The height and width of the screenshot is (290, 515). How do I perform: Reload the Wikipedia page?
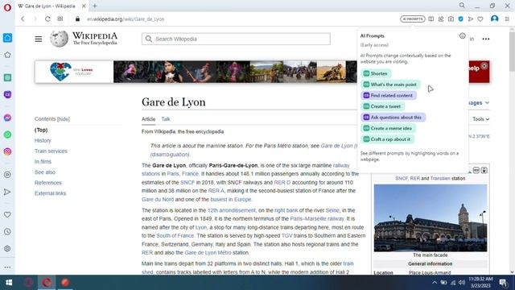click(x=47, y=19)
